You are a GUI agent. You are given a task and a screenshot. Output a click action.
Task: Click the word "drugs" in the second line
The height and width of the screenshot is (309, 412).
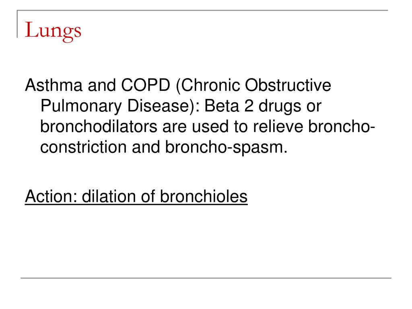(280, 106)
